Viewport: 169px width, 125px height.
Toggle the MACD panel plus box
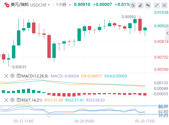coord(18,76)
